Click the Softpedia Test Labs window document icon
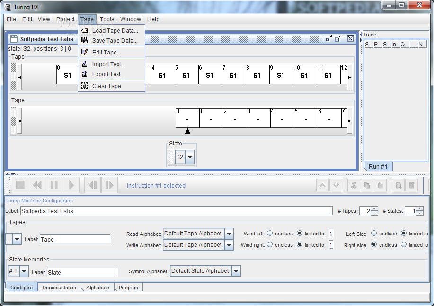 click(x=13, y=39)
